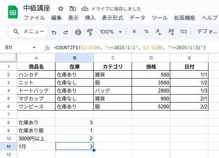Open the 編集 menu
This screenshot has height=158, width=219.
(x=56, y=18)
